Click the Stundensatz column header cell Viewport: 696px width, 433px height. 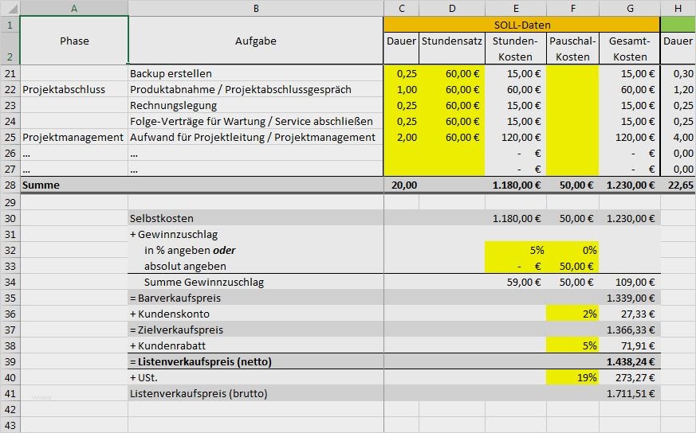point(452,49)
